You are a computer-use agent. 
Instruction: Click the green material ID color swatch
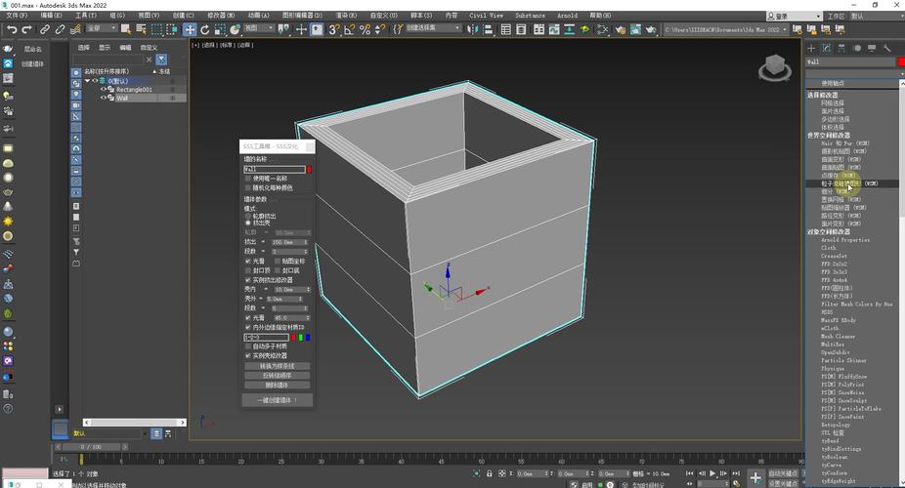click(x=300, y=337)
